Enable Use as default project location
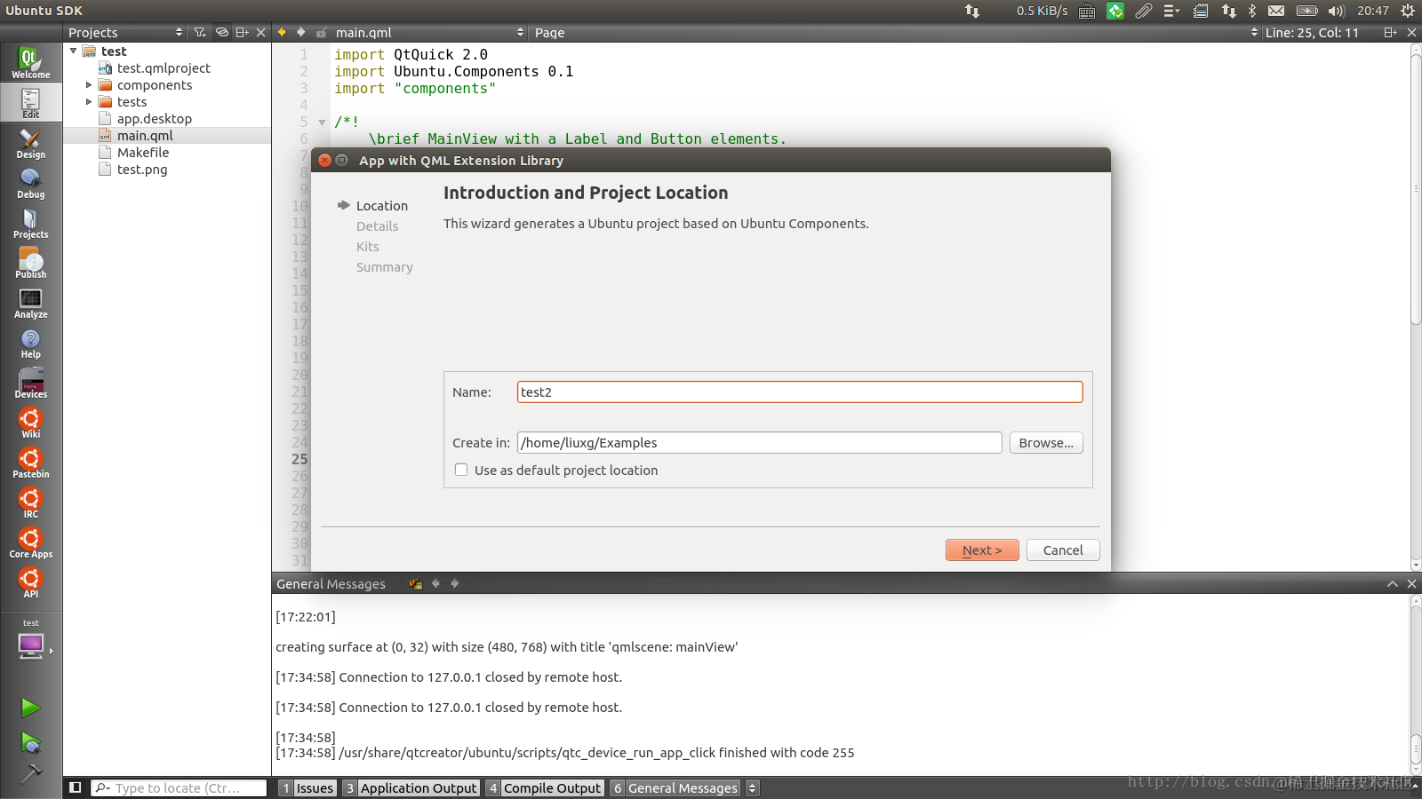The image size is (1422, 799). point(461,470)
